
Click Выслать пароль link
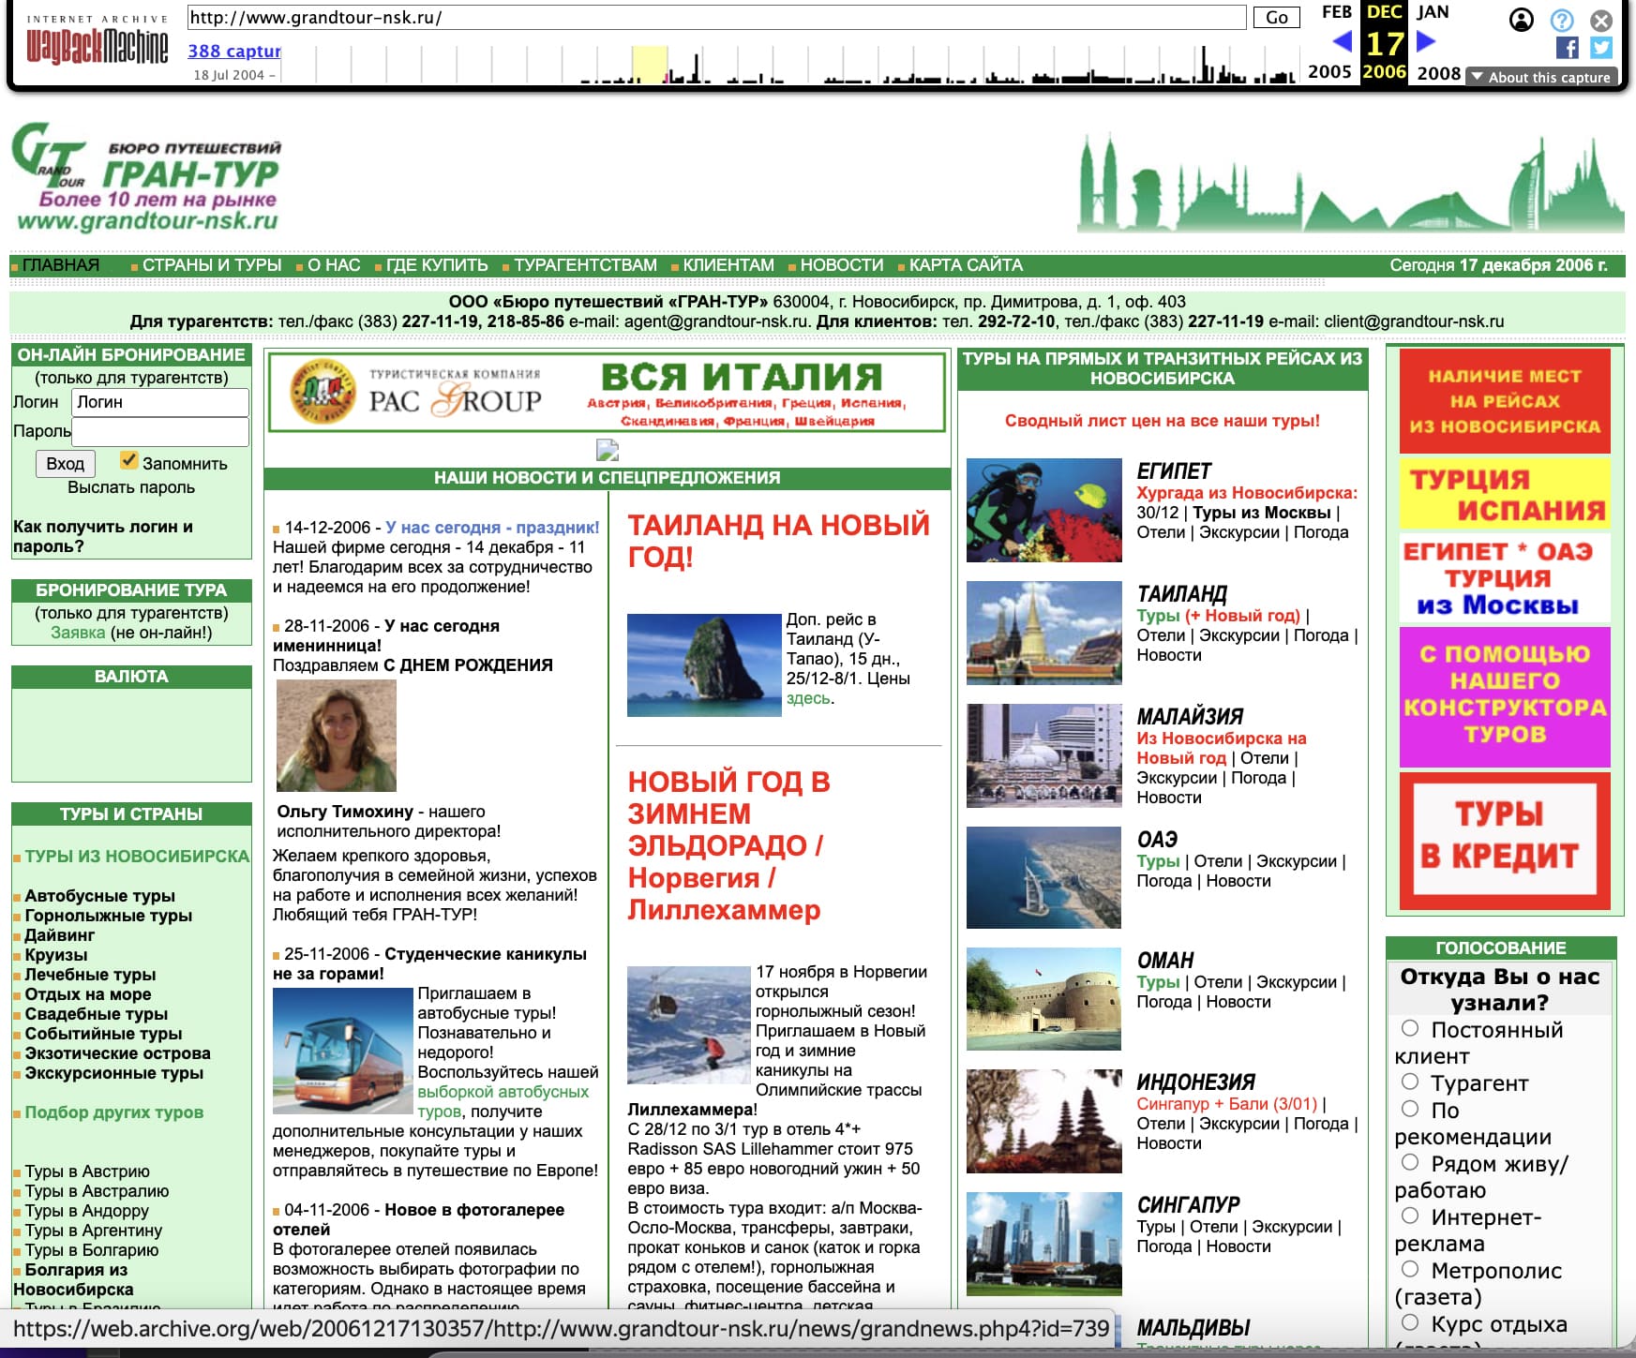point(131,487)
